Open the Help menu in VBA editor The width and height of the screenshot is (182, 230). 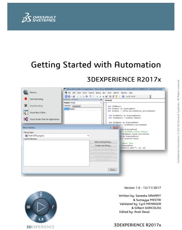[x=131, y=93]
